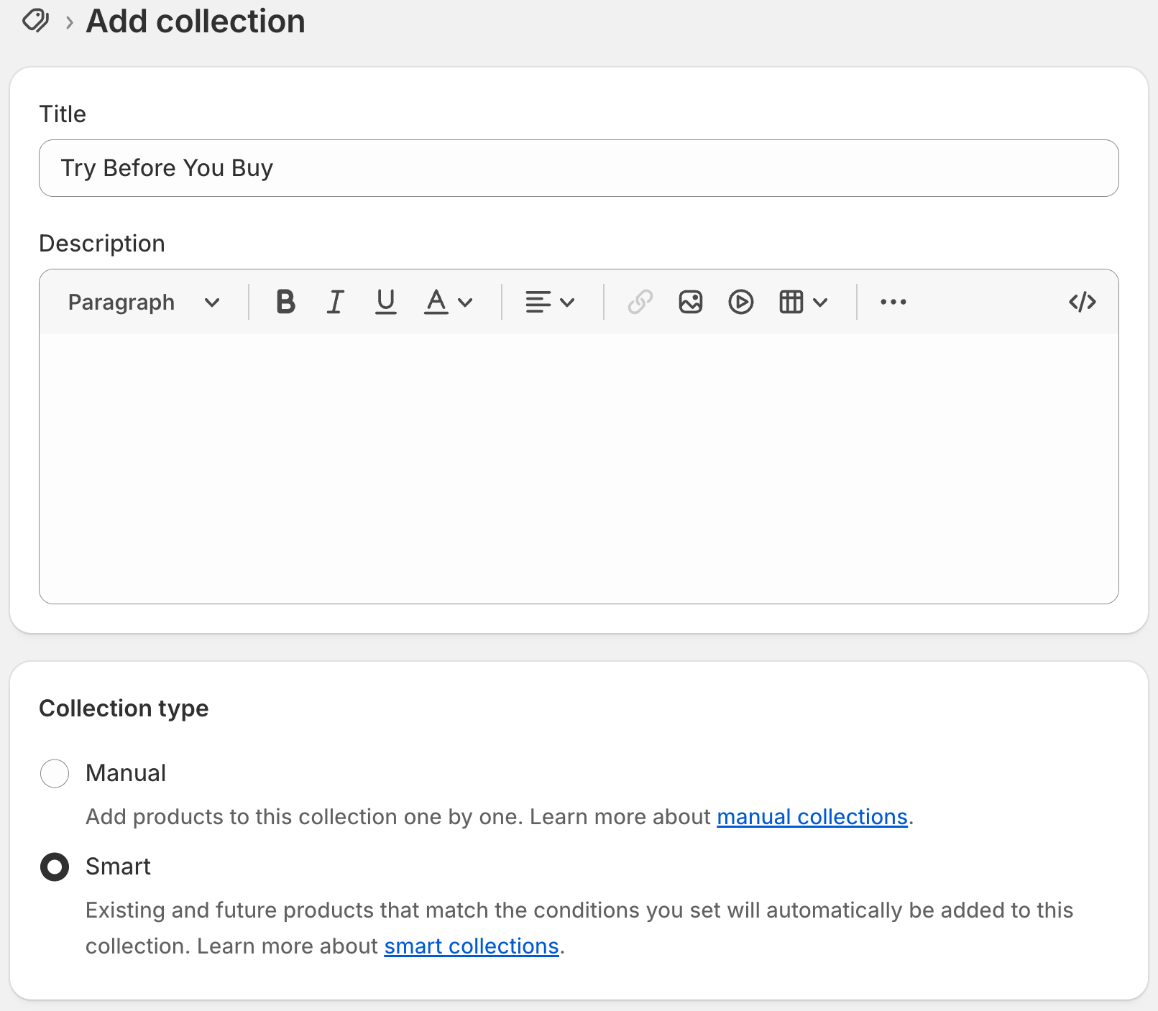This screenshot has height=1011, width=1158.
Task: Apply italic formatting to description text
Action: tap(335, 302)
